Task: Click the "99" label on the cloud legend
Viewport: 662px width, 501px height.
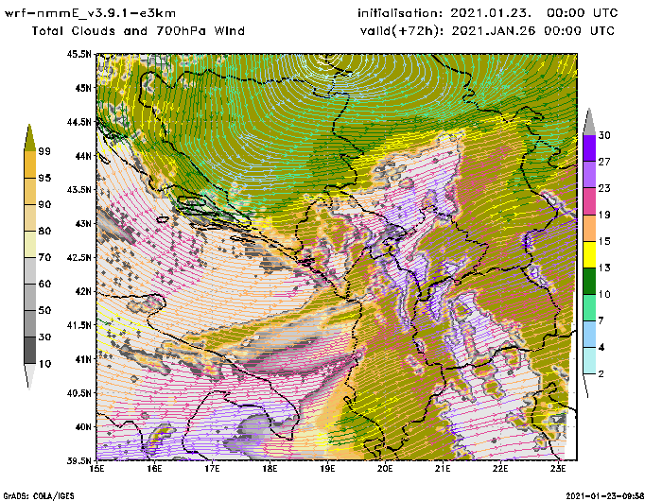Action: click(44, 151)
